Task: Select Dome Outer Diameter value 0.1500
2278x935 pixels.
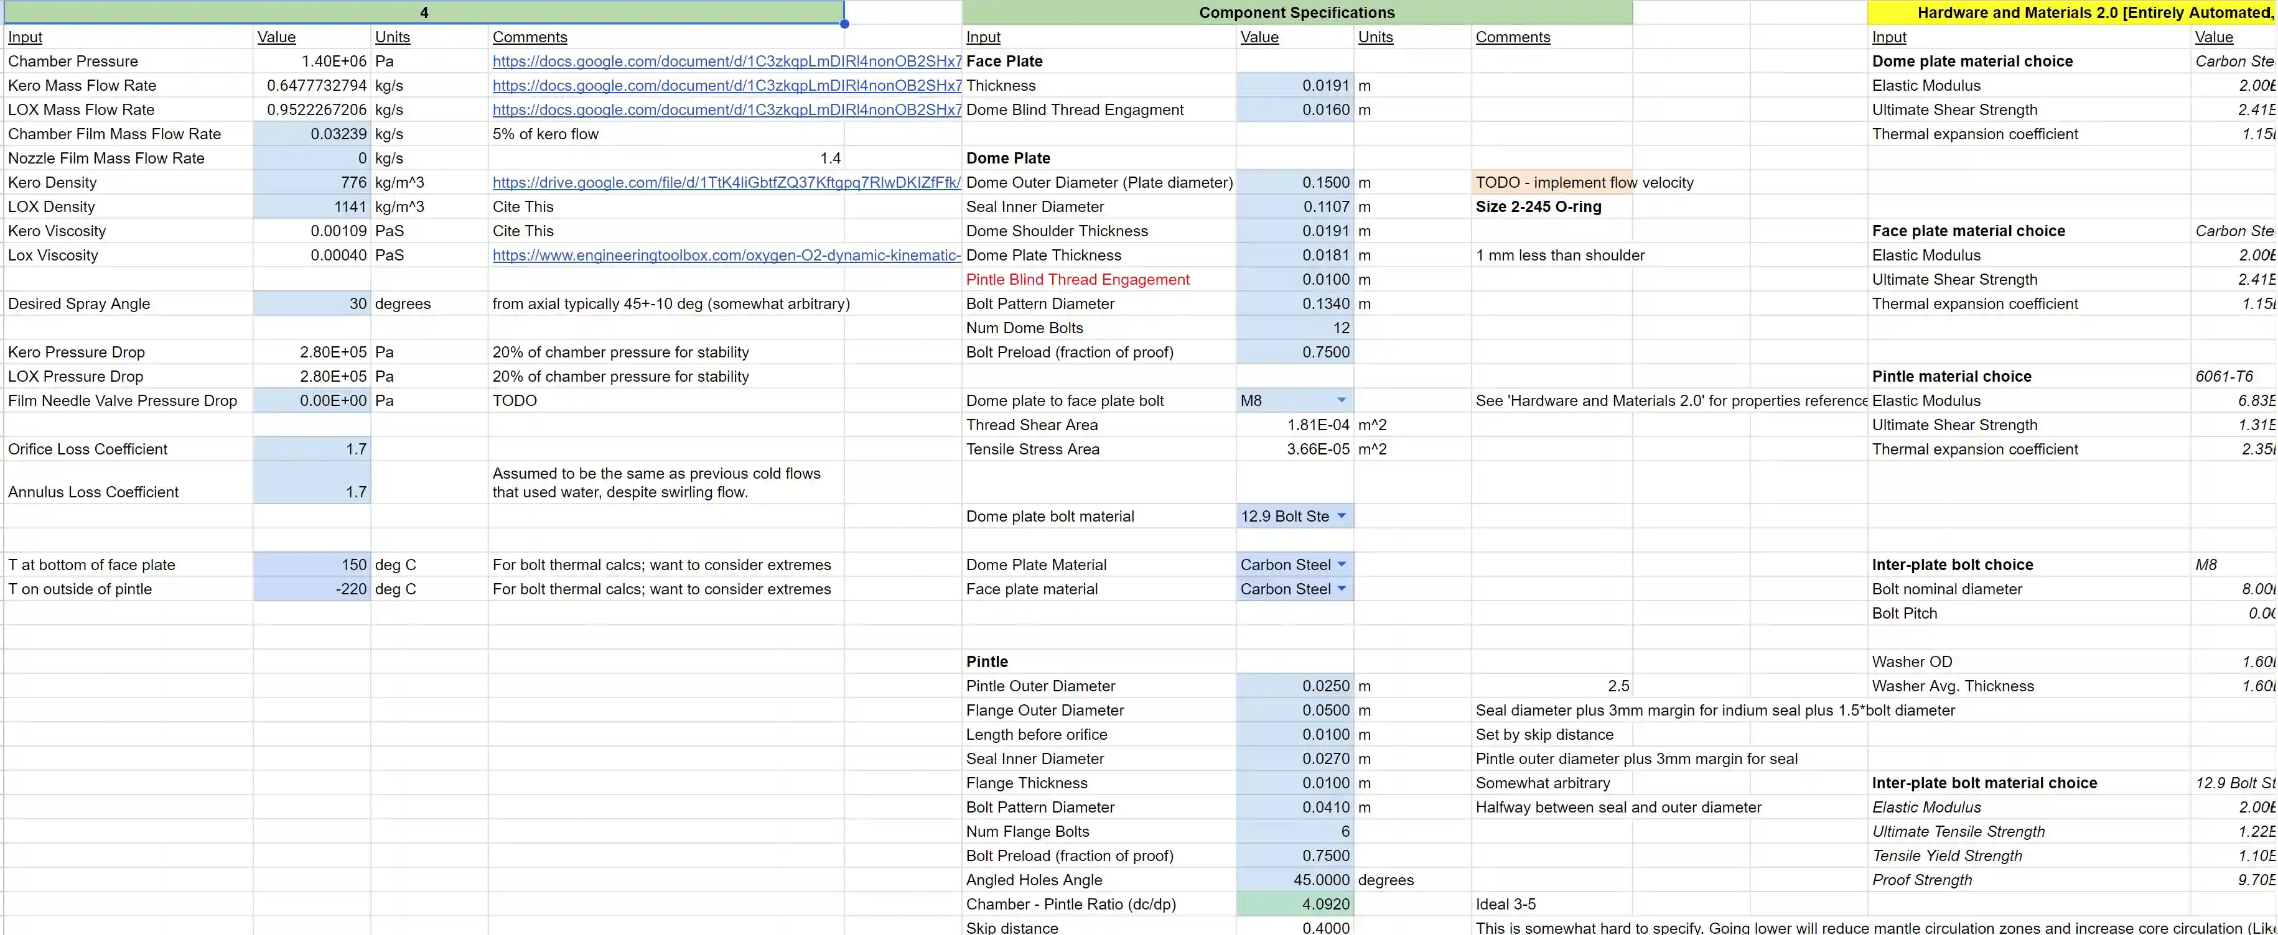Action: click(1295, 182)
